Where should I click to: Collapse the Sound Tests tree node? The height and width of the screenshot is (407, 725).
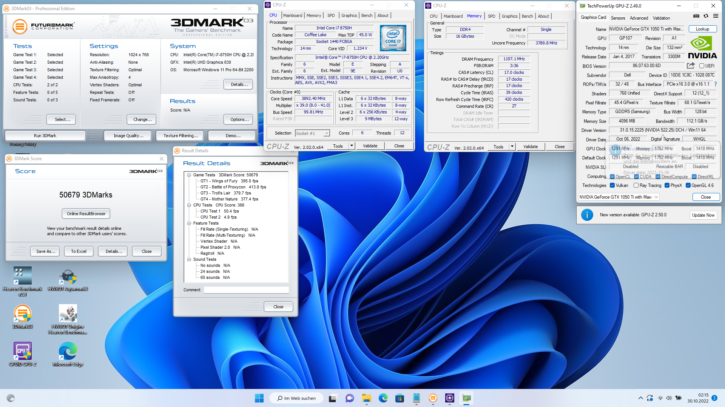[189, 259]
